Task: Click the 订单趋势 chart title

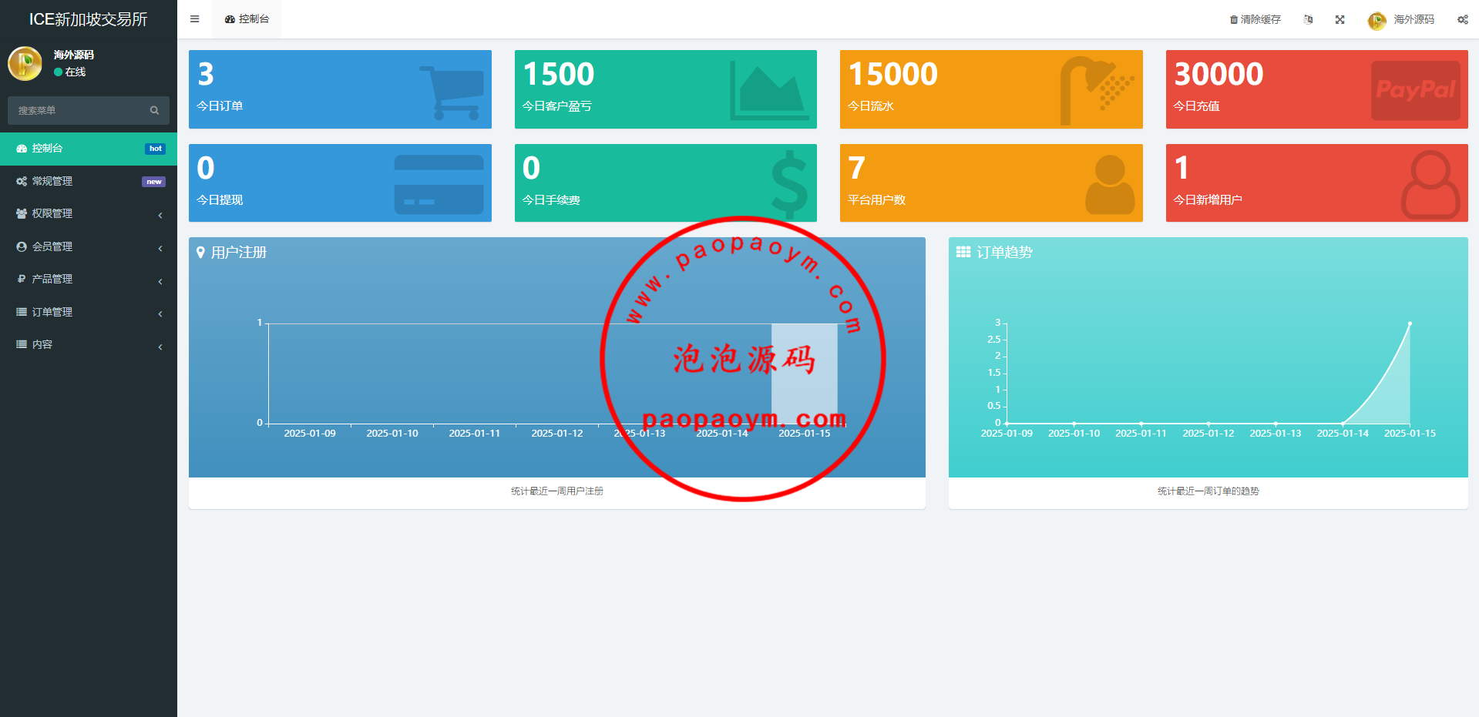Action: tap(1004, 253)
